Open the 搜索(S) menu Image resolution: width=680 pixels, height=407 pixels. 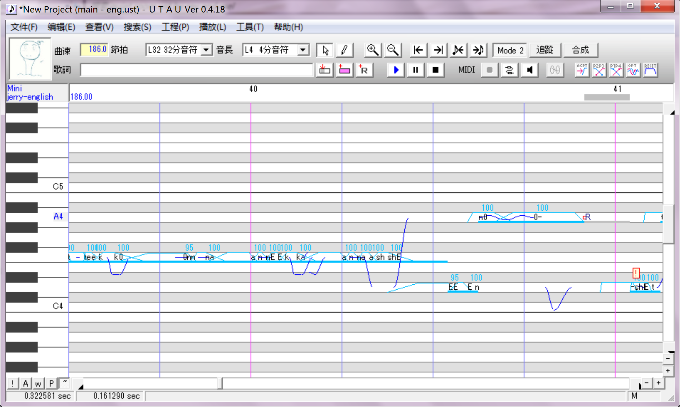click(x=138, y=27)
